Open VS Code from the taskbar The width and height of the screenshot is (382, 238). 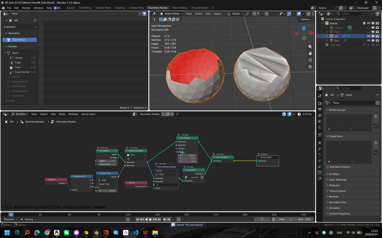click(135, 233)
